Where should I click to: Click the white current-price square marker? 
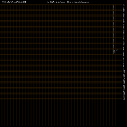115,50
